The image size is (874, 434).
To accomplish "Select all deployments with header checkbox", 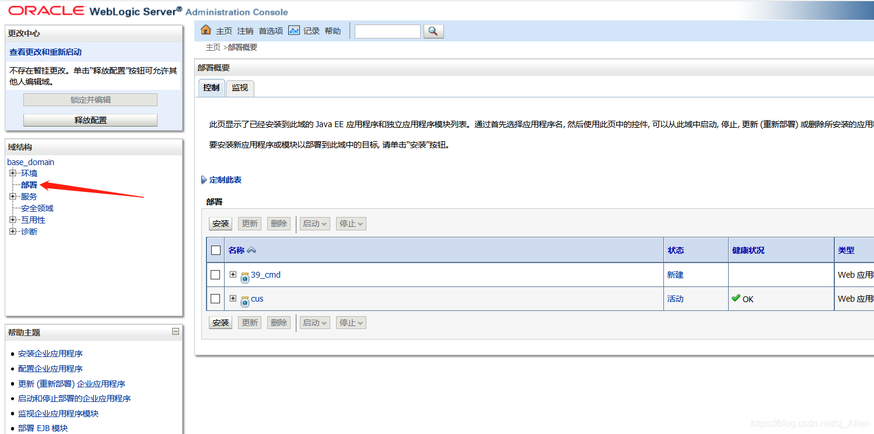I will point(216,250).
